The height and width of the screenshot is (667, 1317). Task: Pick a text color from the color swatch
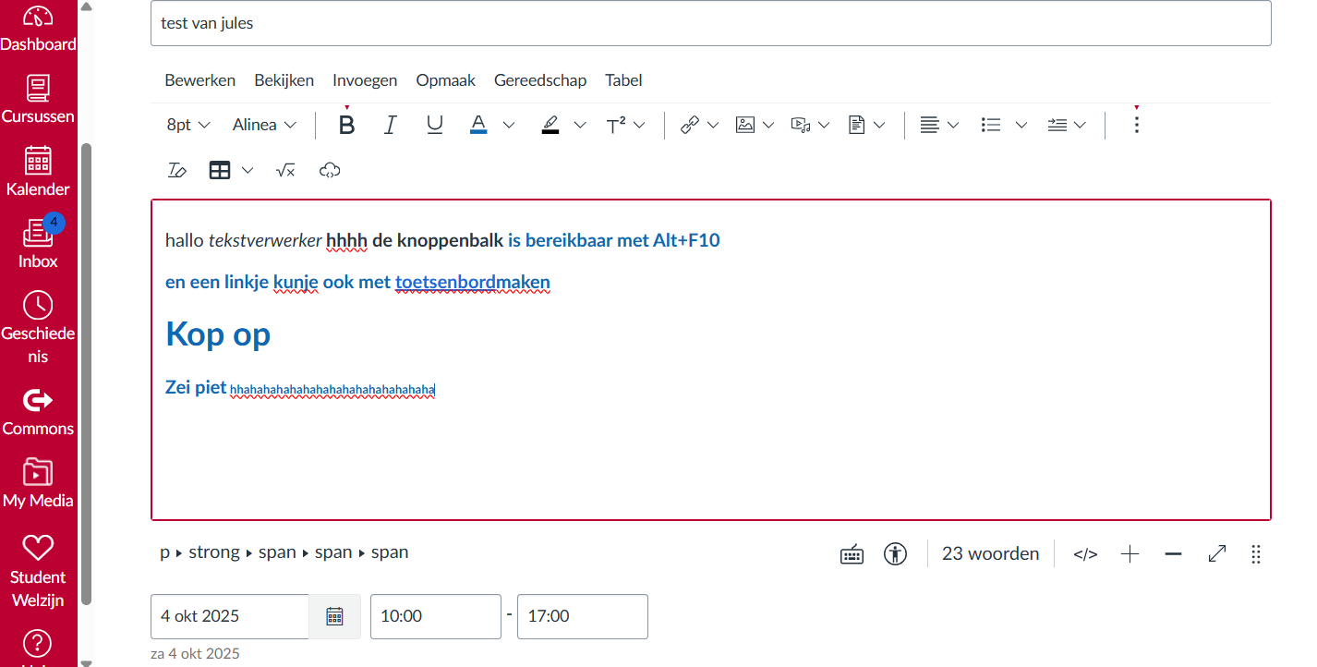tap(477, 124)
